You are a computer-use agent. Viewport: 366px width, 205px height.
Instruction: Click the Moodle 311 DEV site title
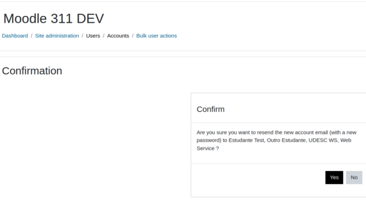pyautogui.click(x=53, y=18)
